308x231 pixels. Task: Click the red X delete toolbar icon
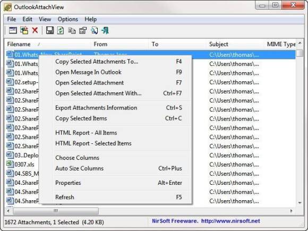(35, 30)
